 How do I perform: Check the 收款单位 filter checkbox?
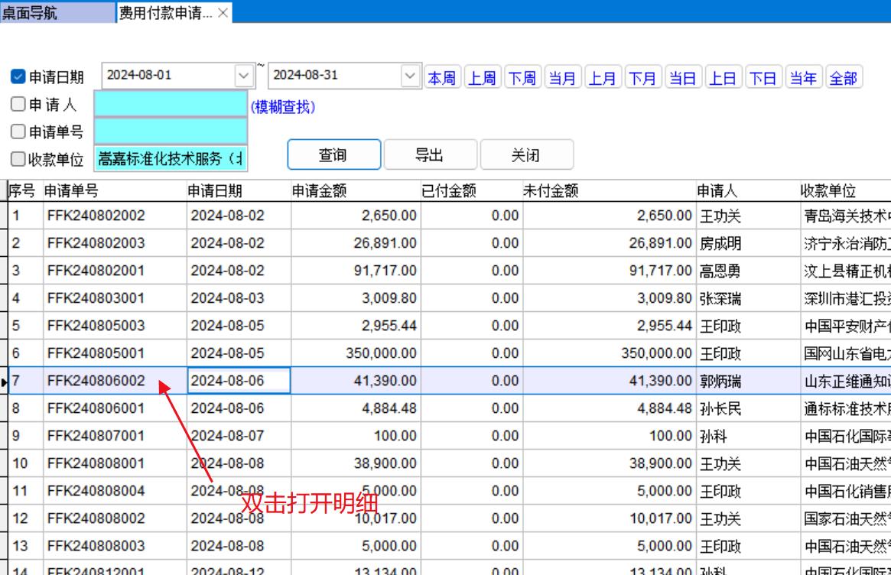coord(18,159)
